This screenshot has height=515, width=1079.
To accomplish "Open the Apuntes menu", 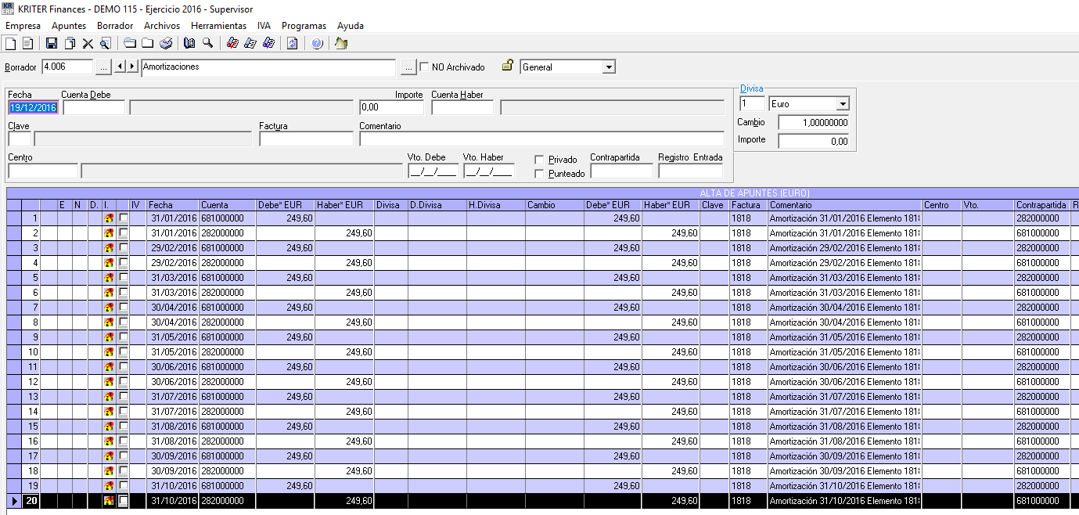I will [69, 26].
